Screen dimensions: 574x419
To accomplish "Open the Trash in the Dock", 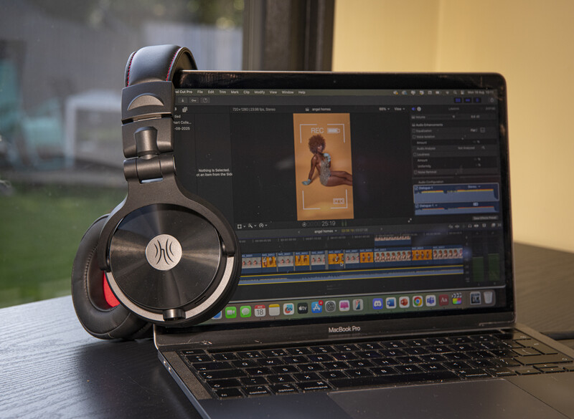I will (488, 297).
